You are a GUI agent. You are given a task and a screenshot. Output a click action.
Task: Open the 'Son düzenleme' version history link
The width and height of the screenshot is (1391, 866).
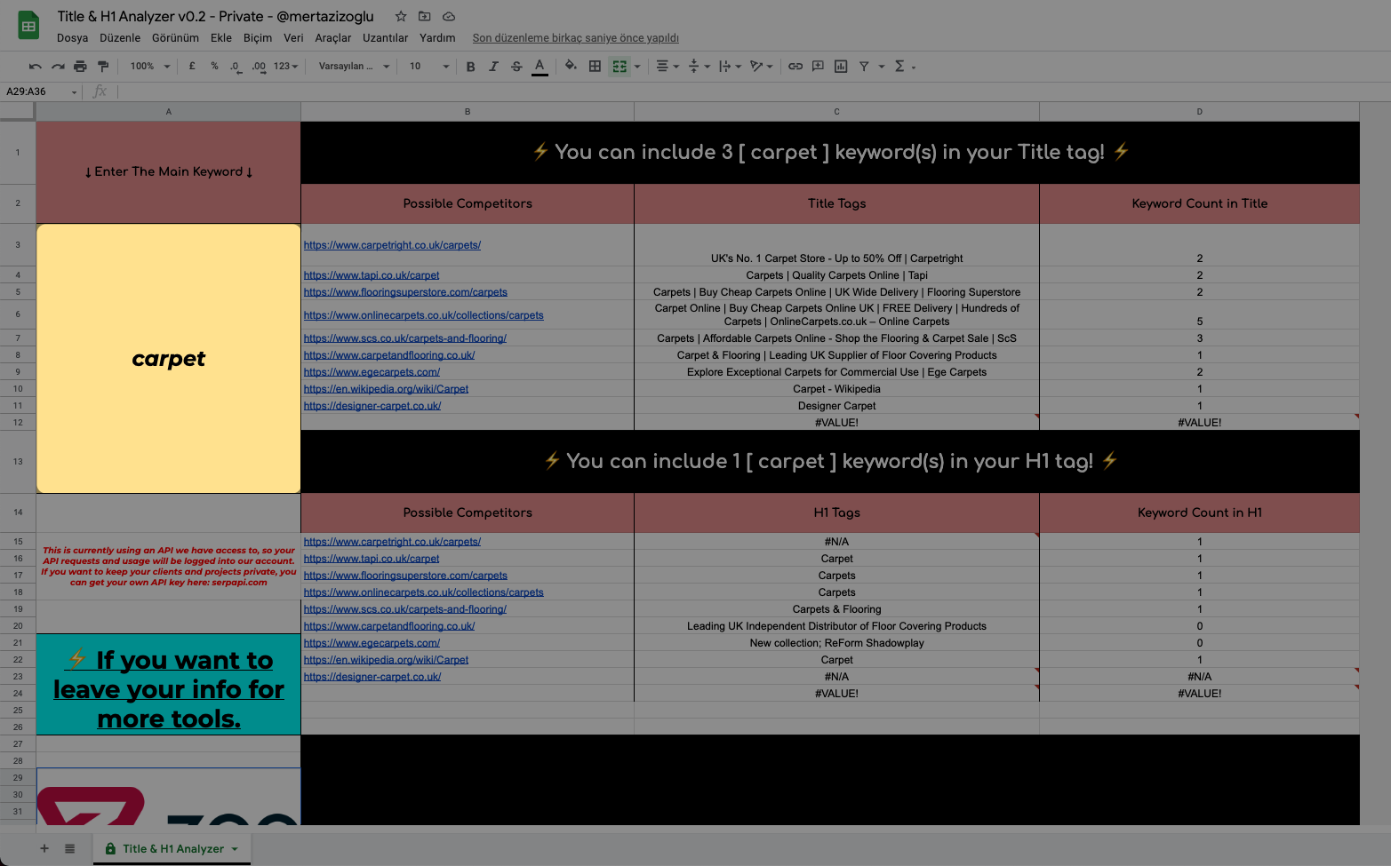tap(575, 38)
